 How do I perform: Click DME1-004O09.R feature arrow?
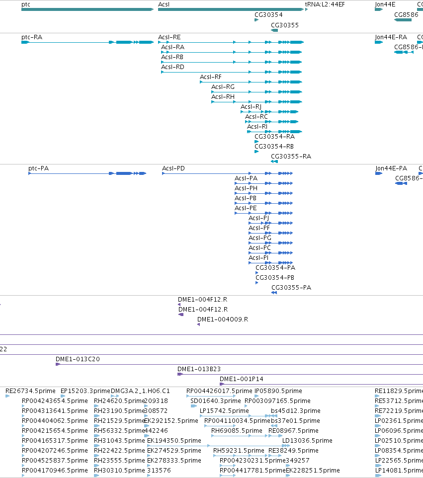198,324
